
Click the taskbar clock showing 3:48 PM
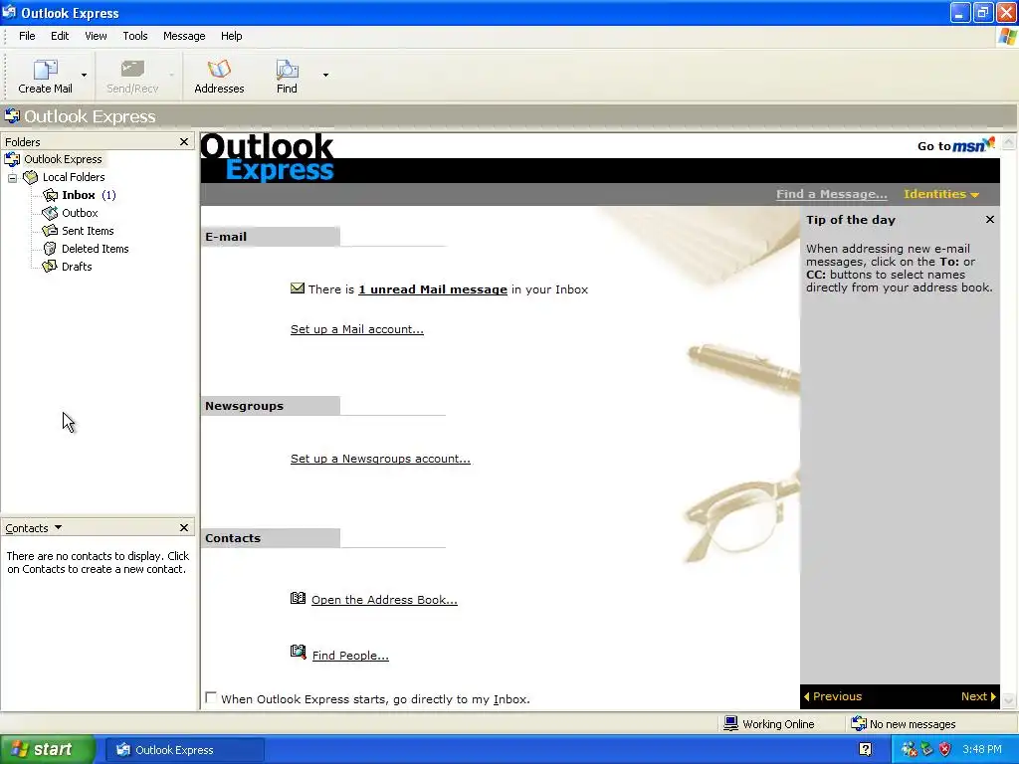[x=982, y=750]
